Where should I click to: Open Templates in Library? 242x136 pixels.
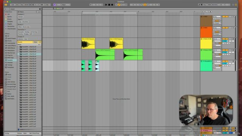[x=11, y=67]
